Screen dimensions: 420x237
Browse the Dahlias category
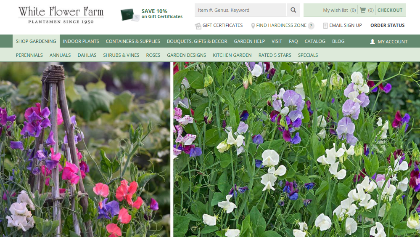(87, 55)
